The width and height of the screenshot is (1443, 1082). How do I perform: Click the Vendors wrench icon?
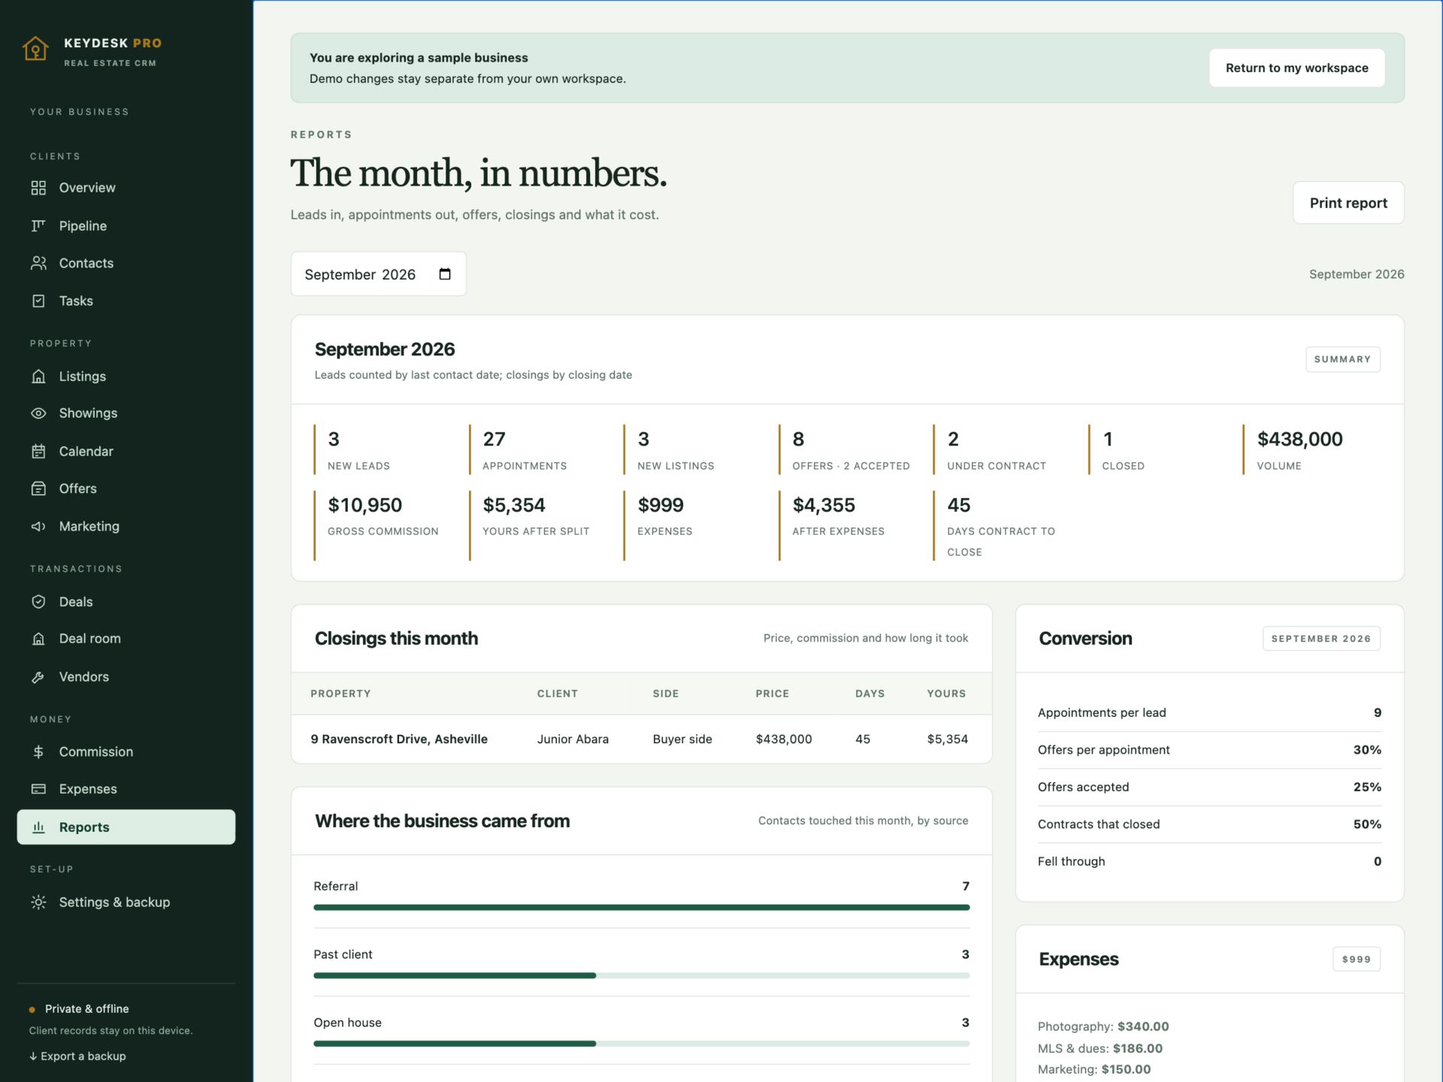[x=38, y=677]
